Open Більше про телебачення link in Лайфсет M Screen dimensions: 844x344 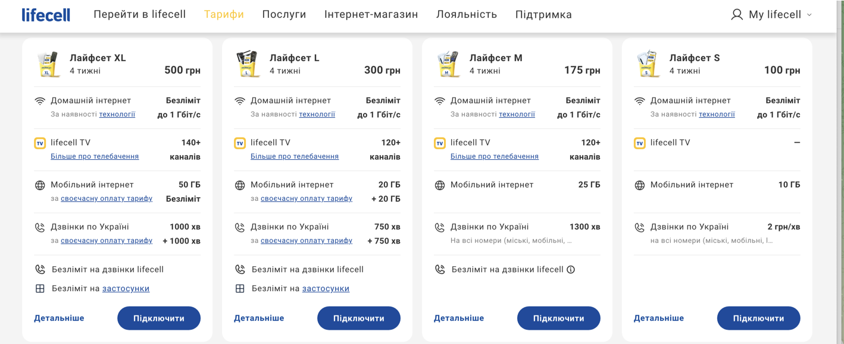click(x=494, y=157)
